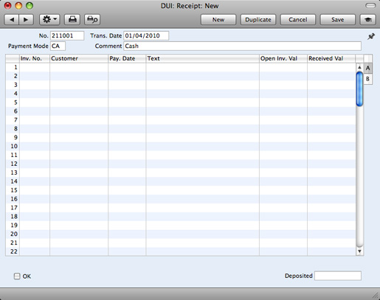Click the scroll up arrow in grid

(x=359, y=67)
